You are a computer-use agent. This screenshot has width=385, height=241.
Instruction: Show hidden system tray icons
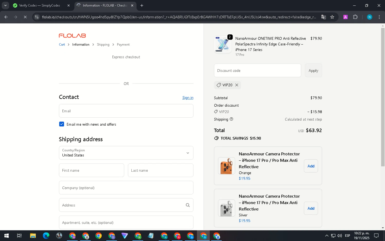coord(326,236)
